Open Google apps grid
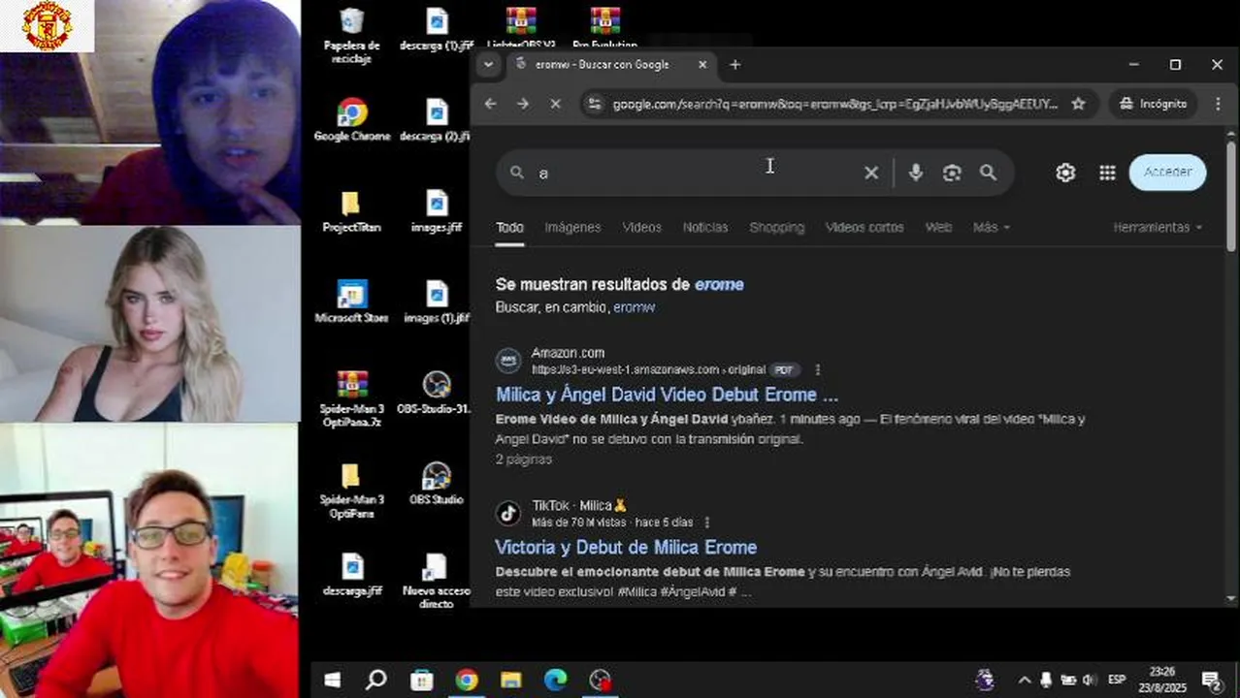 pyautogui.click(x=1107, y=173)
